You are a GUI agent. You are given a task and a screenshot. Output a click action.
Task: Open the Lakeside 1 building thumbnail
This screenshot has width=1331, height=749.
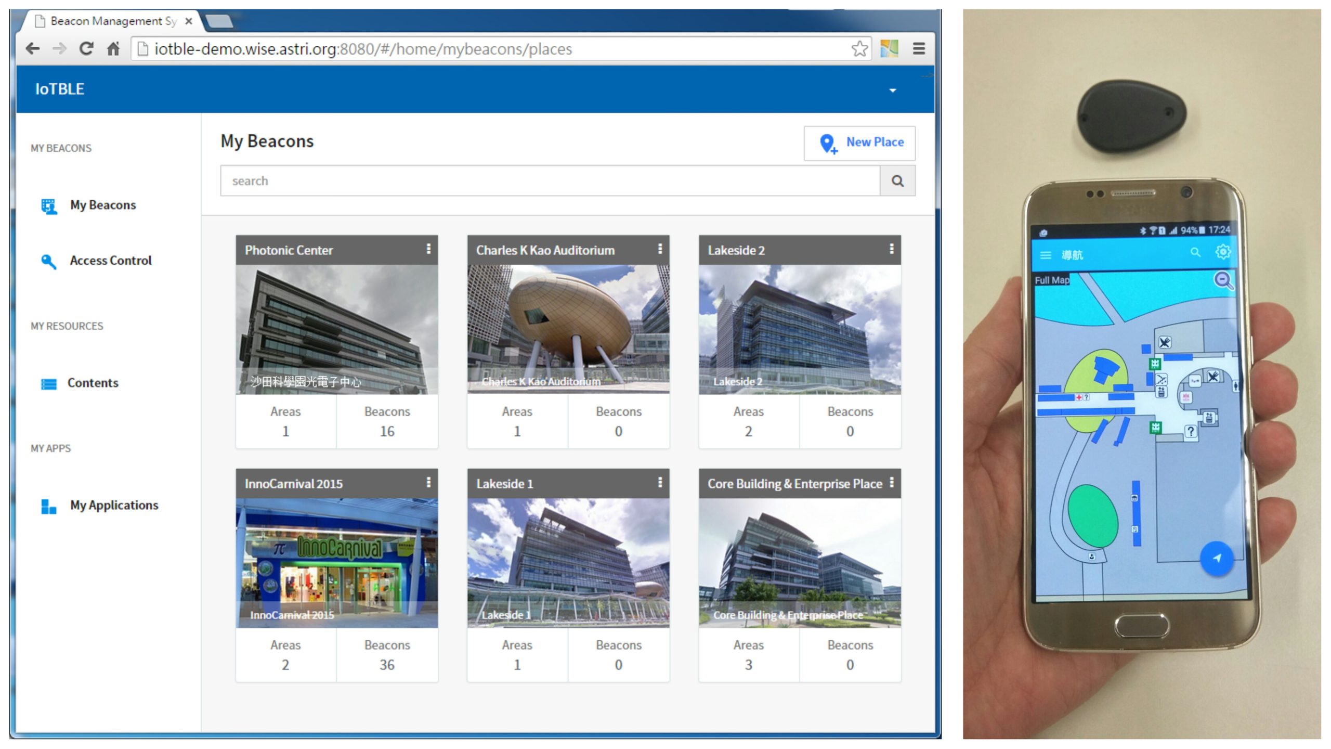(x=568, y=563)
